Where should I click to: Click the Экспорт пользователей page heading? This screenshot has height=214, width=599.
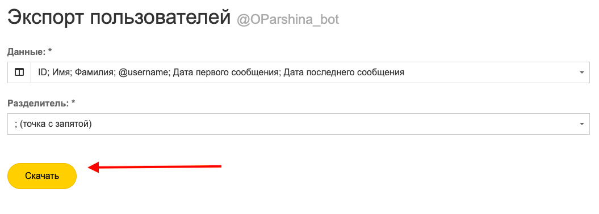(119, 18)
